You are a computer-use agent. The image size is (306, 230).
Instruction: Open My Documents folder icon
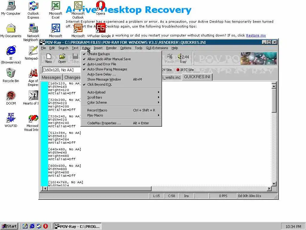point(11,31)
